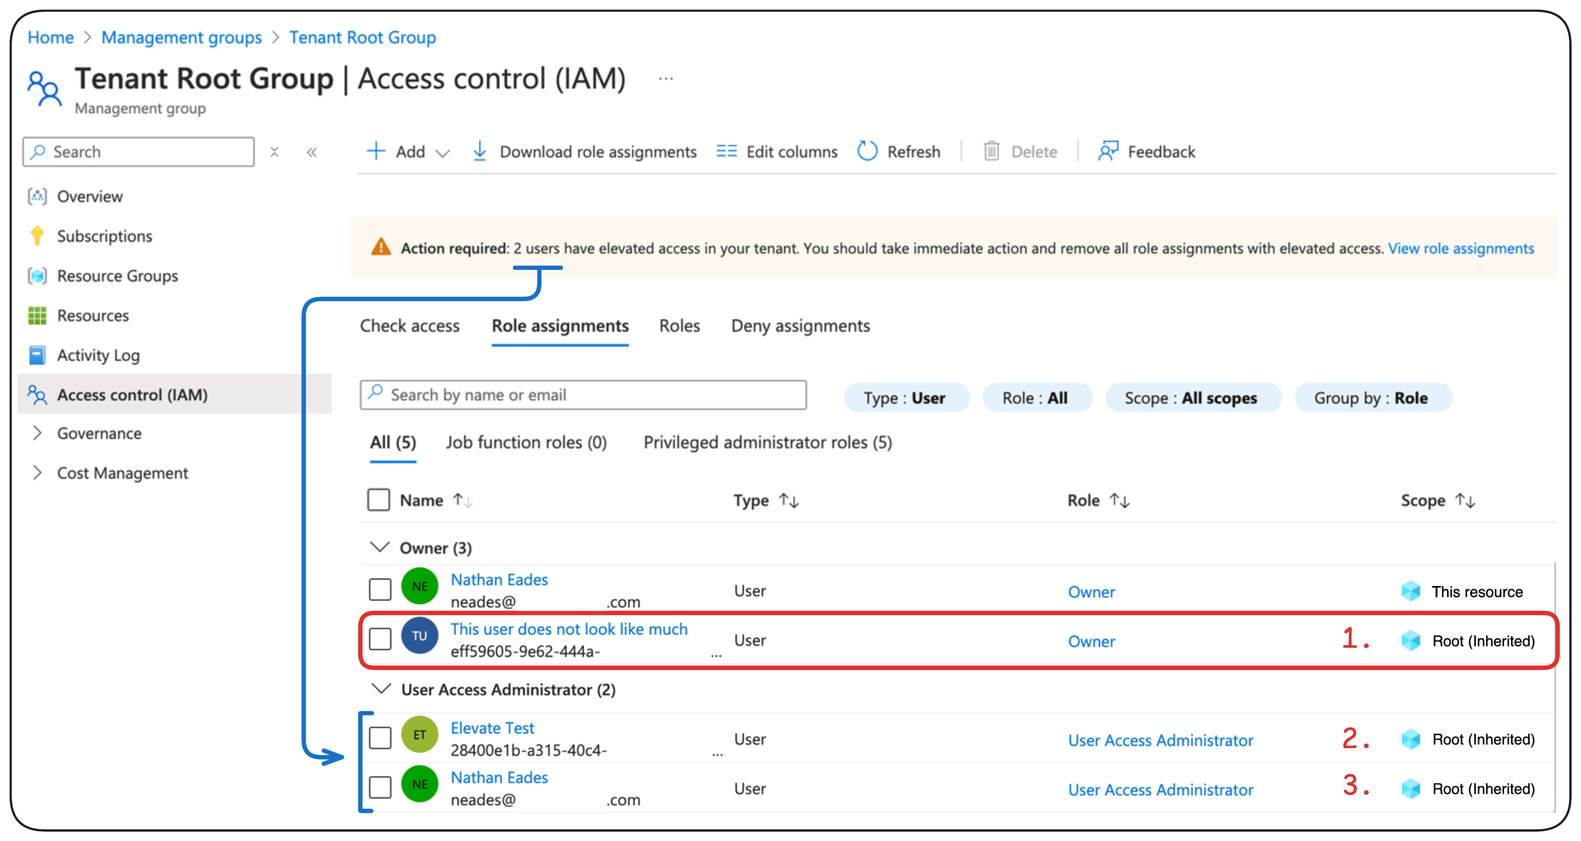Click the Feedback icon
Viewport: 1581px width, 841px height.
tap(1107, 151)
